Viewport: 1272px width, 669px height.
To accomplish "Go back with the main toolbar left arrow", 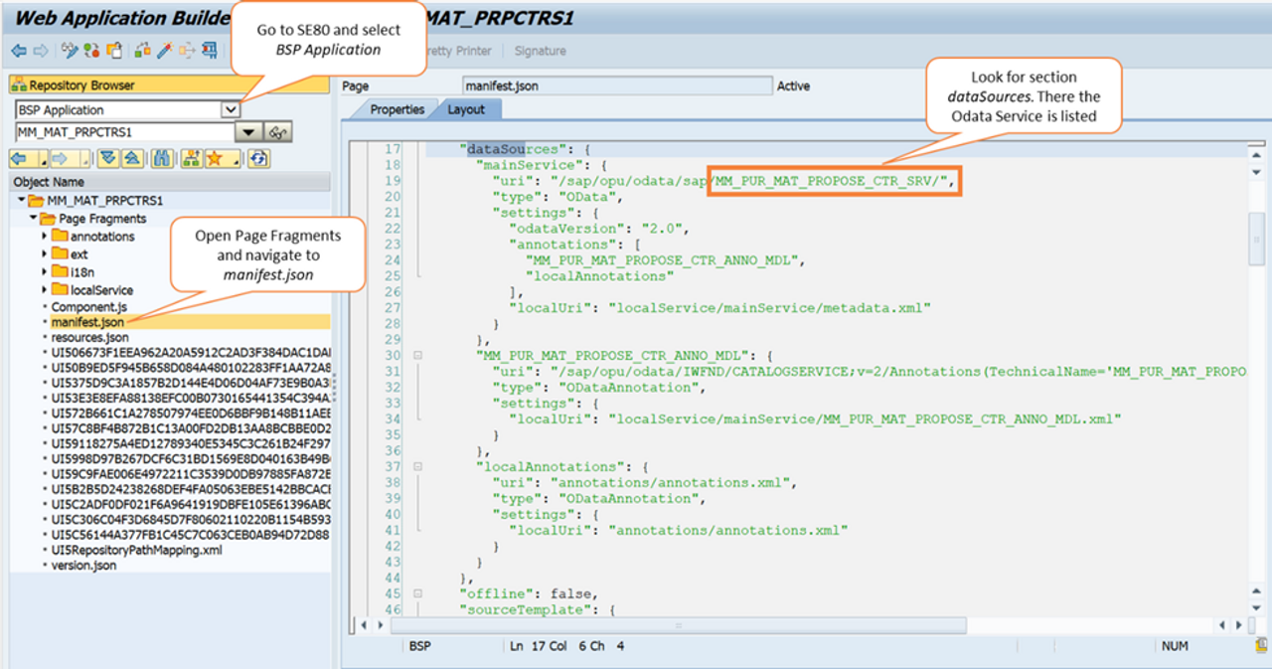I will click(19, 50).
